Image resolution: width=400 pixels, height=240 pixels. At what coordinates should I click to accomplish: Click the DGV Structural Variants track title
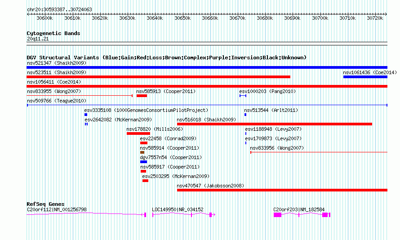167,58
